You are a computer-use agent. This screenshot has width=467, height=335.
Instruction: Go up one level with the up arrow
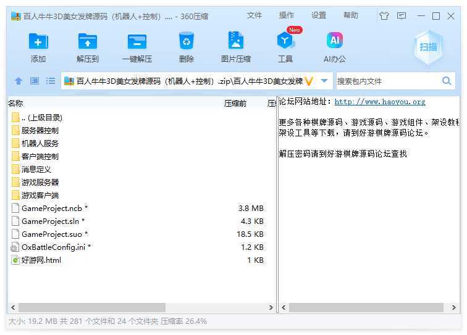19,81
